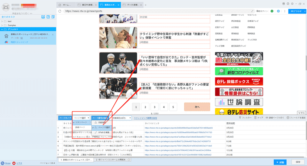The height and width of the screenshot is (166, 307).
Task: Switch to the データ tab
Action: (x=132, y=5)
